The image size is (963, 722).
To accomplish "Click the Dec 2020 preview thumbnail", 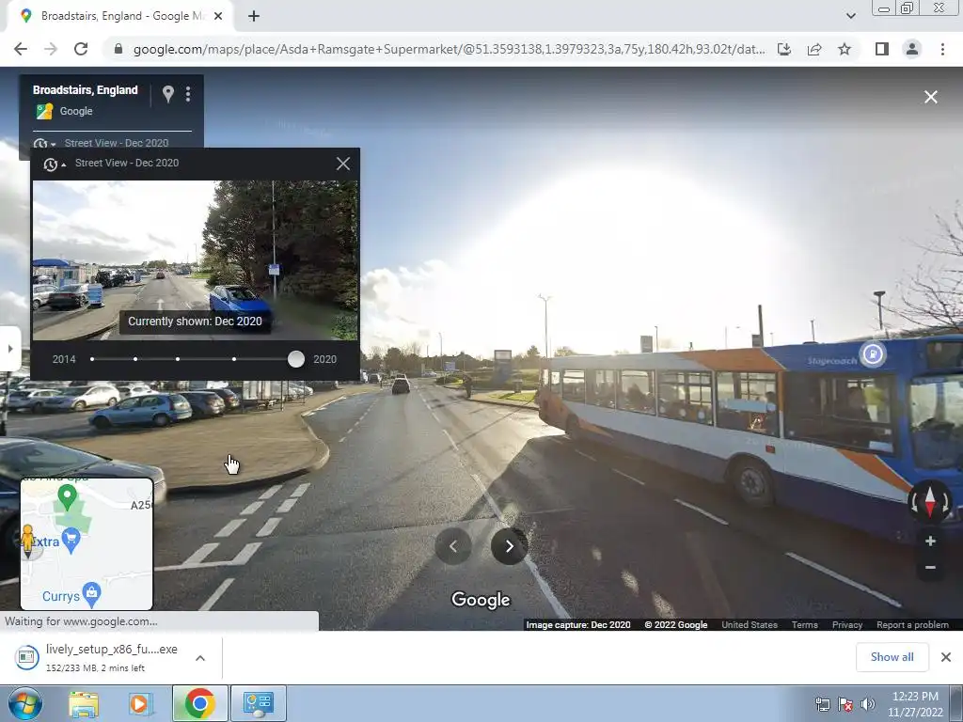I will coord(196,259).
